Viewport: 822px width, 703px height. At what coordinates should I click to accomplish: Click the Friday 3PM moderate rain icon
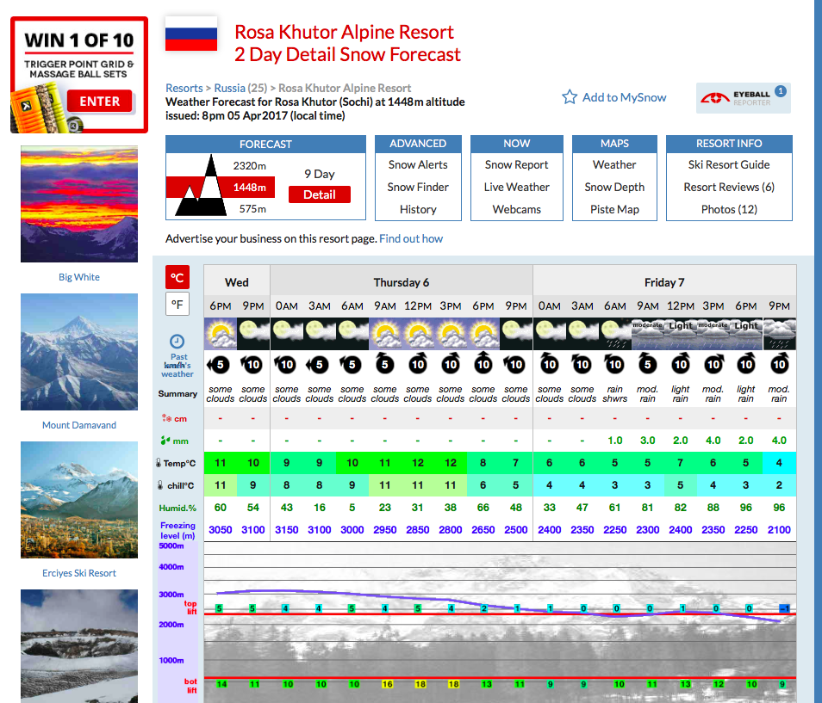click(x=713, y=334)
